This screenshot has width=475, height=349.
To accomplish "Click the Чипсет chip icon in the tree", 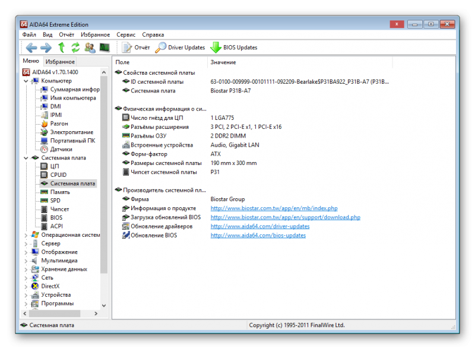I will (x=44, y=209).
